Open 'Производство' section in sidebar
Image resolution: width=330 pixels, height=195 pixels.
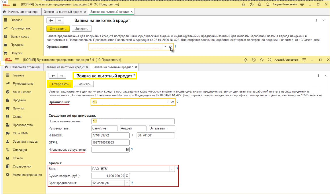point(23,125)
